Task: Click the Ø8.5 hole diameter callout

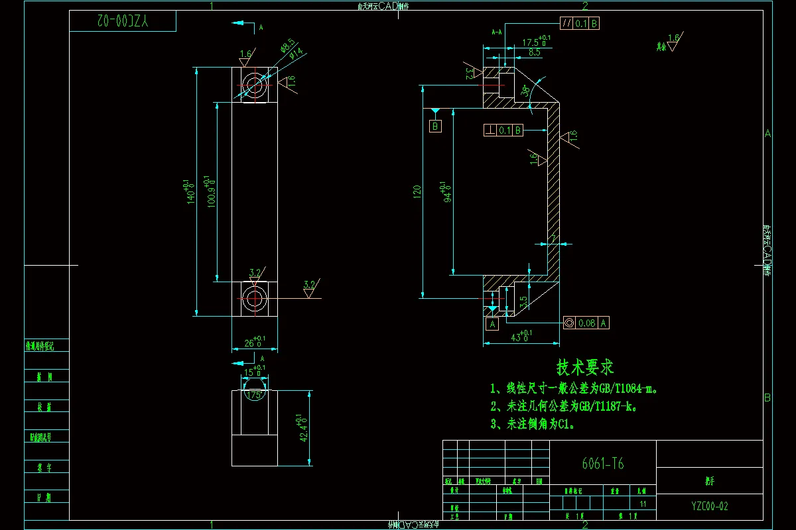Action: (288, 45)
